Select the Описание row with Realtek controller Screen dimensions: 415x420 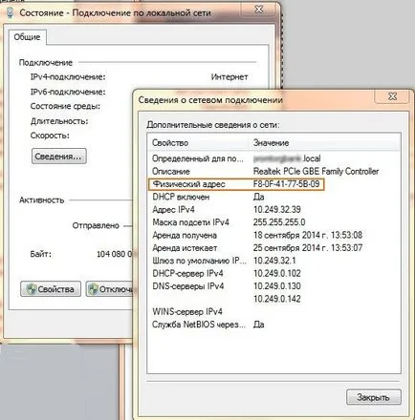[x=273, y=172]
